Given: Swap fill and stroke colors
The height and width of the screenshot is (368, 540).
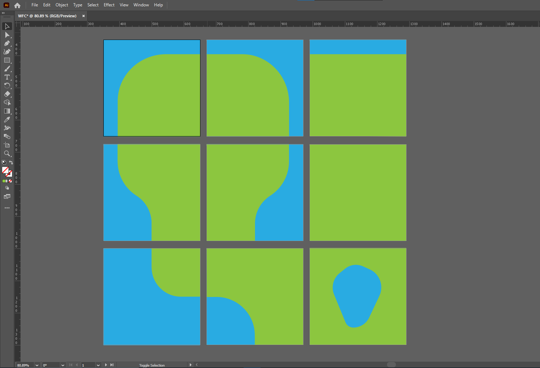Looking at the screenshot, I should point(11,162).
